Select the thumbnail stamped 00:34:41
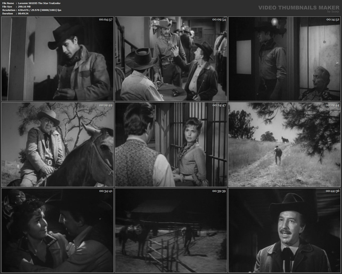 (x=58, y=230)
